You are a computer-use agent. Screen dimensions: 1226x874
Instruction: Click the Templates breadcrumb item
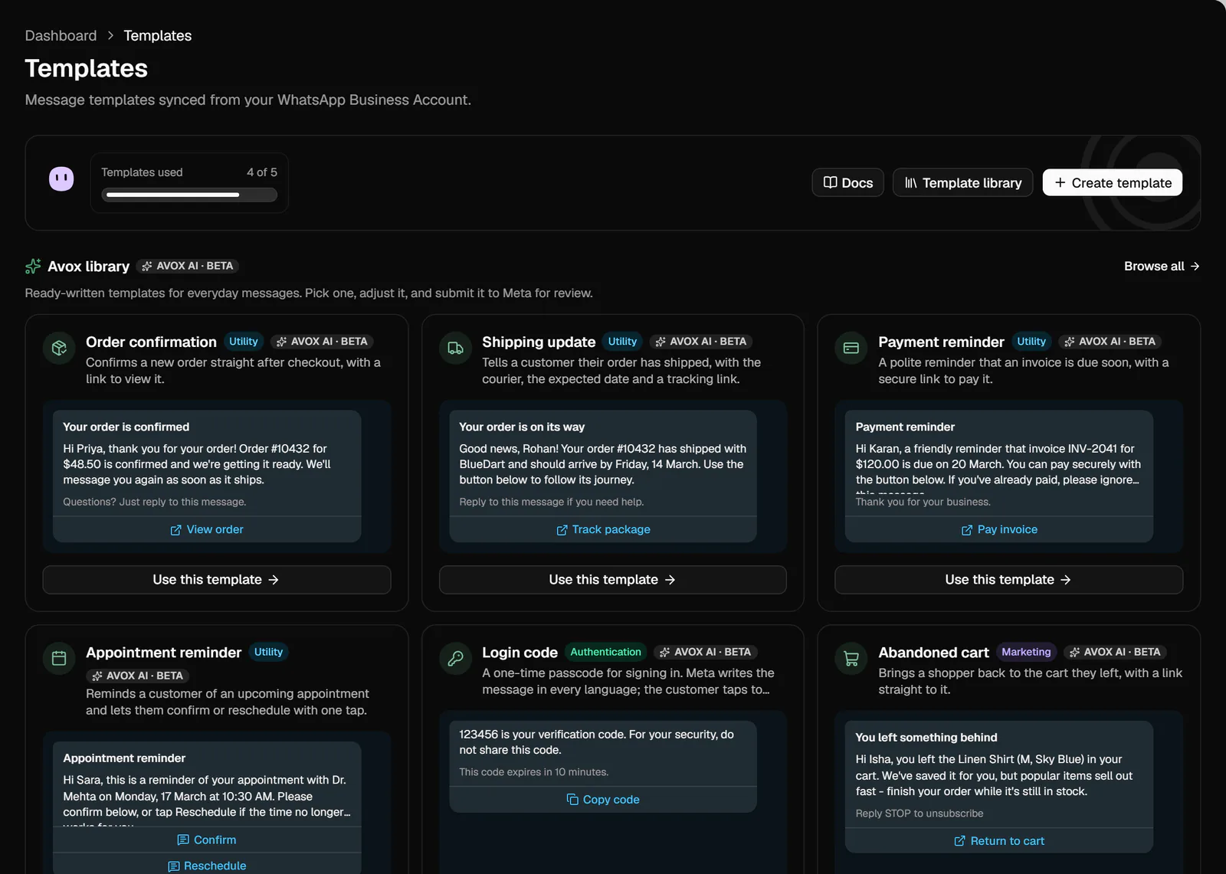[x=158, y=36]
